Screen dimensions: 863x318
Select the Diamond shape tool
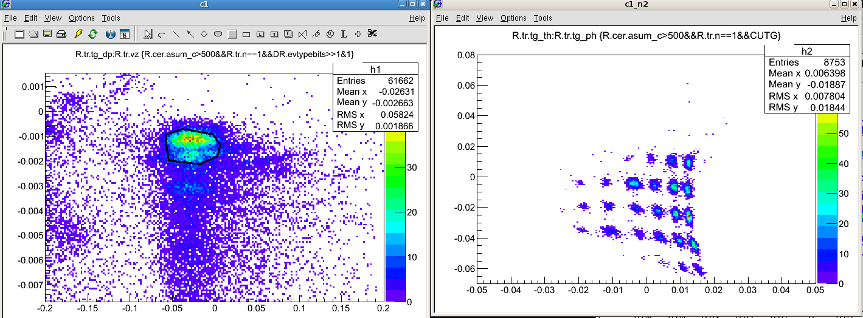click(x=204, y=34)
